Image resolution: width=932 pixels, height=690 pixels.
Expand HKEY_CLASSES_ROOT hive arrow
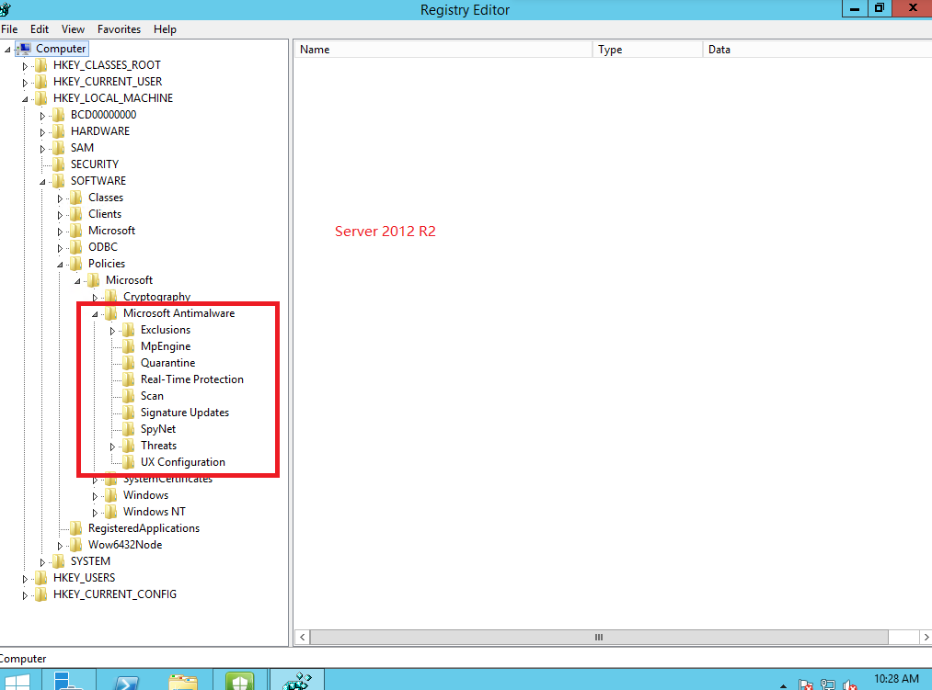coord(25,66)
